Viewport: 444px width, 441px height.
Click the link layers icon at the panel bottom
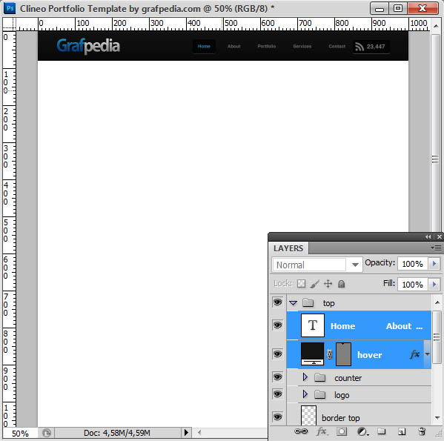pyautogui.click(x=301, y=431)
